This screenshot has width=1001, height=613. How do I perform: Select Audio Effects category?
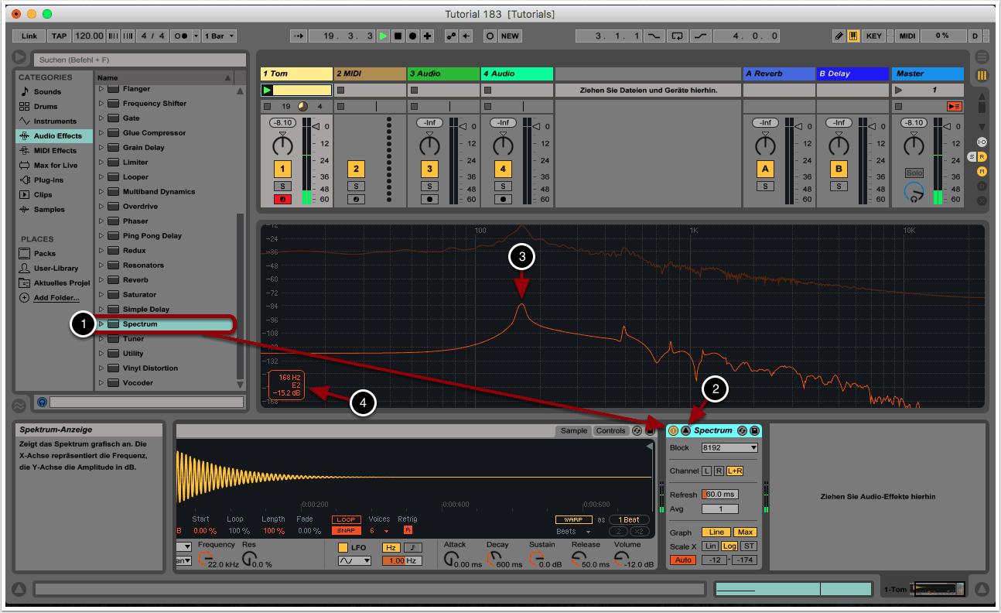pyautogui.click(x=56, y=136)
